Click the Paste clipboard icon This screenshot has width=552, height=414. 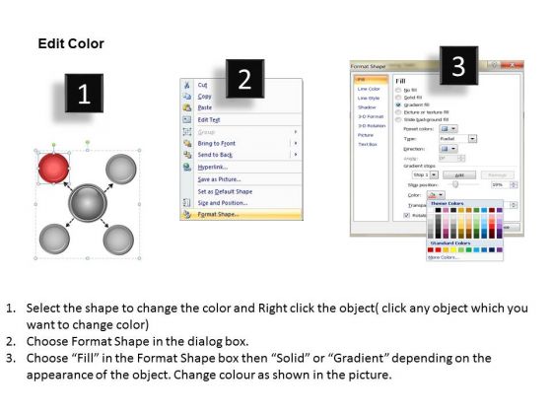pyautogui.click(x=187, y=107)
